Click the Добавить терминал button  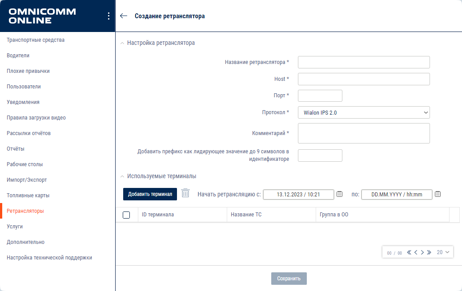pyautogui.click(x=150, y=194)
